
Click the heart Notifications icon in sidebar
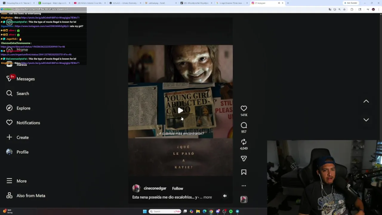coord(9,122)
